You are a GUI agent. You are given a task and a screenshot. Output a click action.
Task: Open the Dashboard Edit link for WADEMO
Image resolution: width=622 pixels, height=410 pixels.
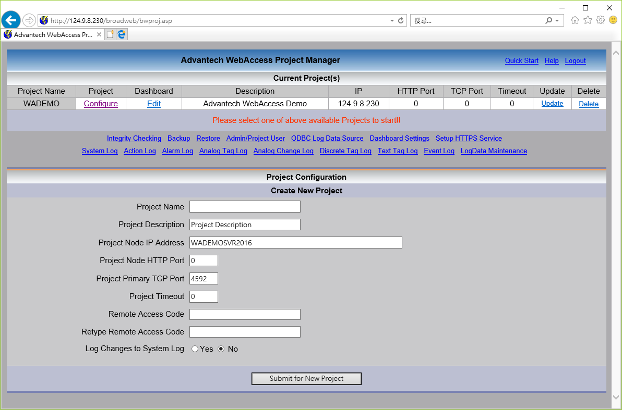click(154, 103)
